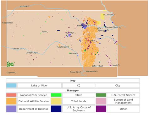
Task: Click the Bureau of Land Management pink swatch
Action: coord(101,101)
